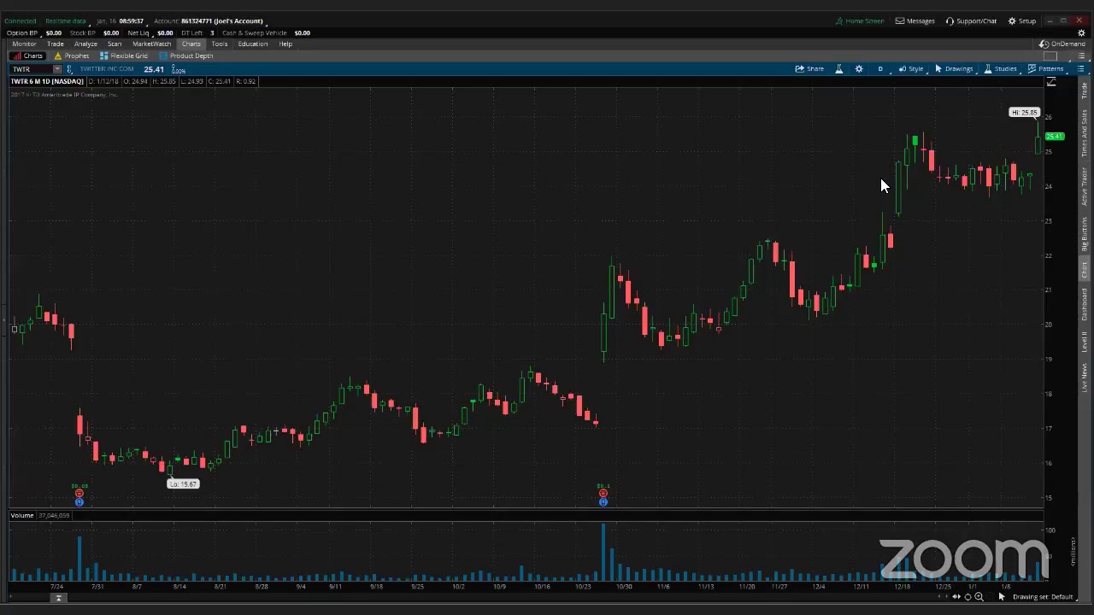Open the Product Depth subtab
Image resolution: width=1094 pixels, height=615 pixels.
point(185,56)
